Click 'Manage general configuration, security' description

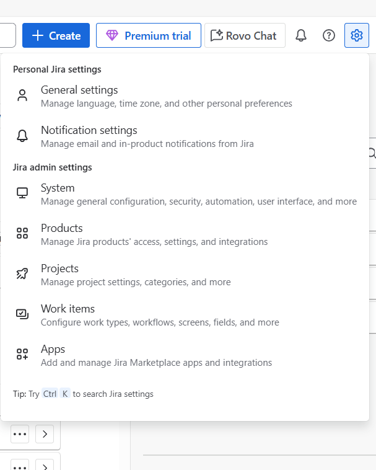point(199,202)
